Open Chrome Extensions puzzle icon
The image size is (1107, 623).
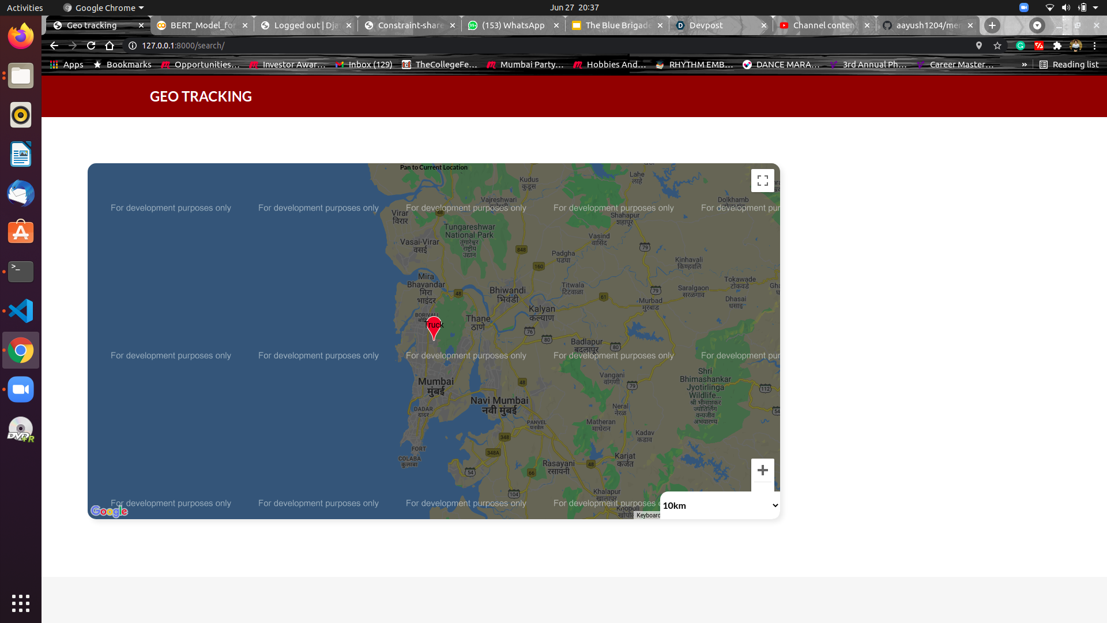pos(1057,46)
